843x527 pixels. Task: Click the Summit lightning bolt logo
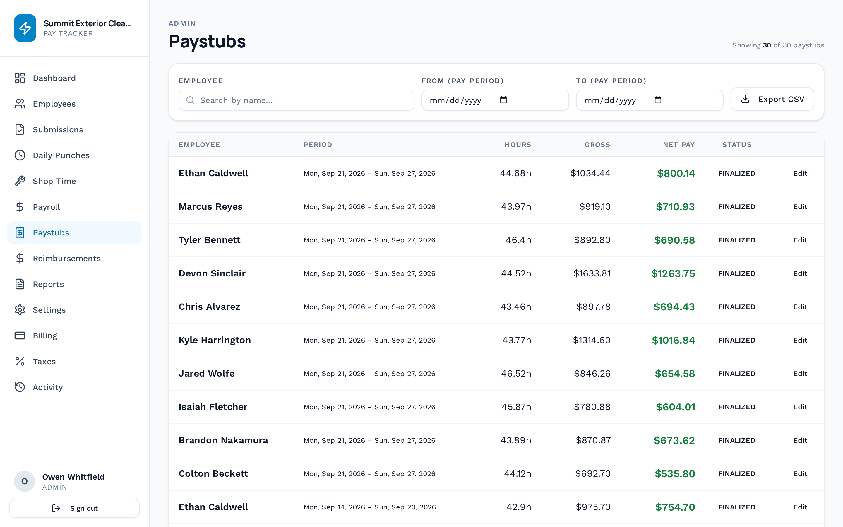(25, 28)
